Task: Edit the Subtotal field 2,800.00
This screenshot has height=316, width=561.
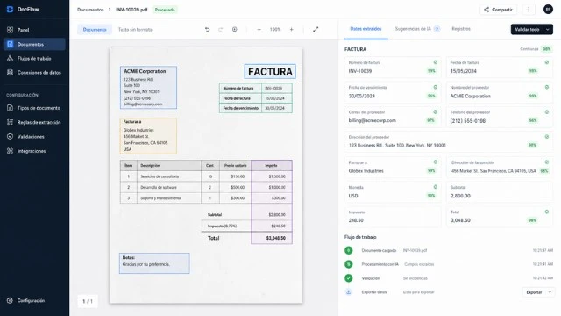Action: click(x=500, y=192)
